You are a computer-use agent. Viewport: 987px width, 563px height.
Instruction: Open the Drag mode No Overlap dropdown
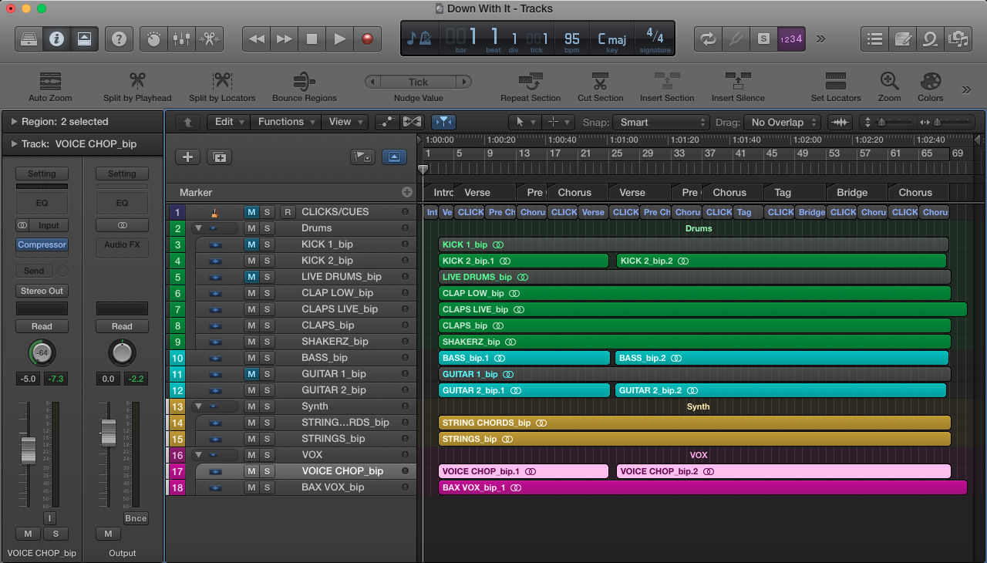click(783, 122)
